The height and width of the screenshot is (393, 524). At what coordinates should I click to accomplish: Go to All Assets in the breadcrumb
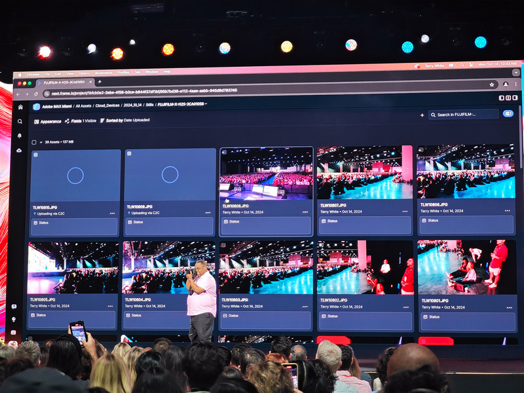tap(83, 105)
